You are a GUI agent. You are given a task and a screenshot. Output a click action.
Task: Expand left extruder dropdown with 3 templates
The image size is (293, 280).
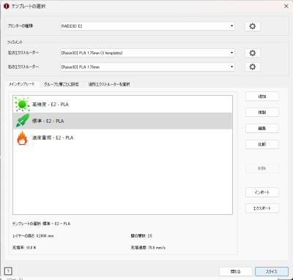(x=147, y=53)
